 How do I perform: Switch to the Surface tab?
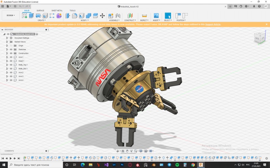pyautogui.click(x=40, y=10)
